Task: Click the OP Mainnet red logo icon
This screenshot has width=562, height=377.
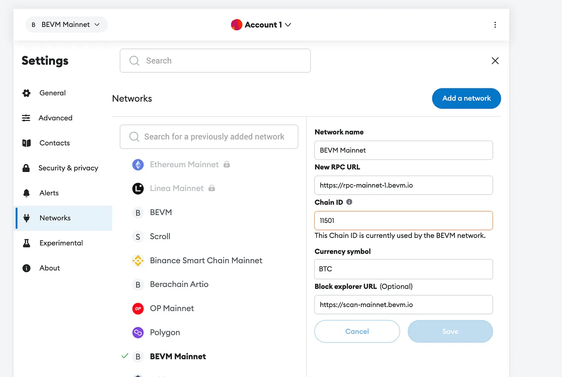Action: tap(138, 309)
